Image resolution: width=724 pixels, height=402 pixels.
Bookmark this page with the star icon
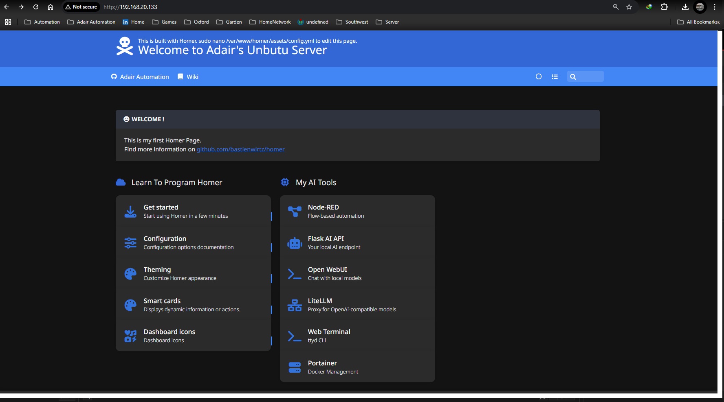pyautogui.click(x=629, y=7)
